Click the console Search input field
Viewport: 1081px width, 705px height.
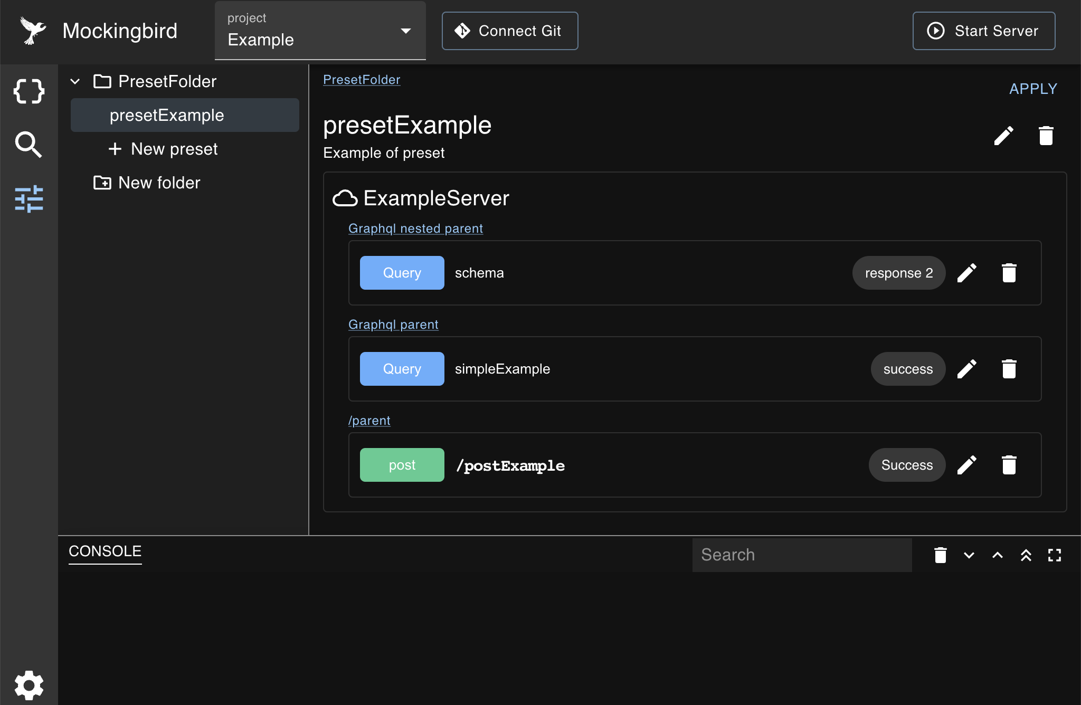(x=801, y=555)
